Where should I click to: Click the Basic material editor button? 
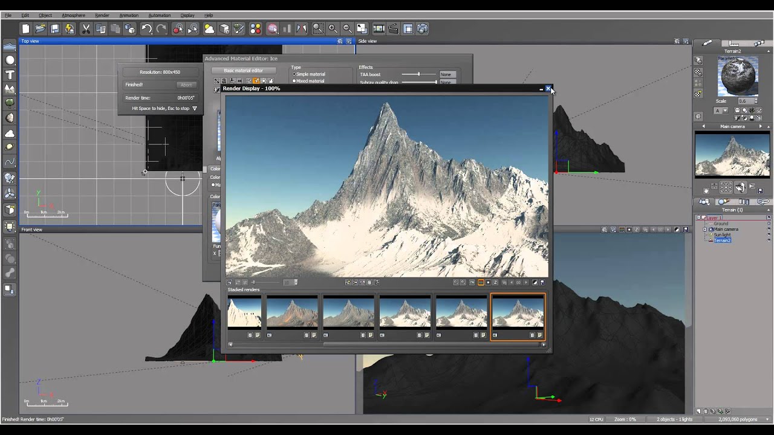(243, 71)
